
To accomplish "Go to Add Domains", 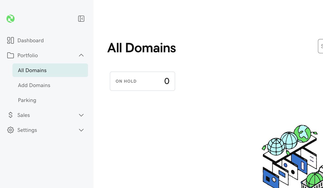I will [34, 85].
